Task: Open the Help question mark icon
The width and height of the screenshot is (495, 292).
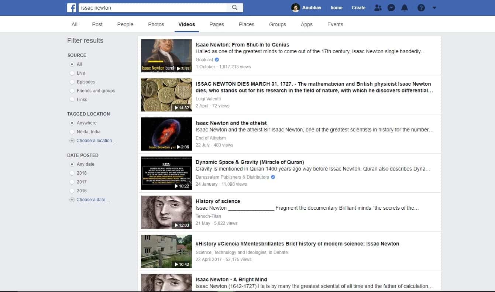Action: 421,7
